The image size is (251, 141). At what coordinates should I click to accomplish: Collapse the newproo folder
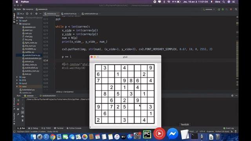(x=17, y=24)
